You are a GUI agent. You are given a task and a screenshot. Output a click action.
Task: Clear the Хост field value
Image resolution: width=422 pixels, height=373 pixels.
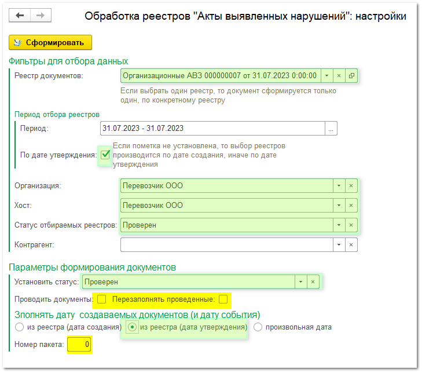point(351,206)
